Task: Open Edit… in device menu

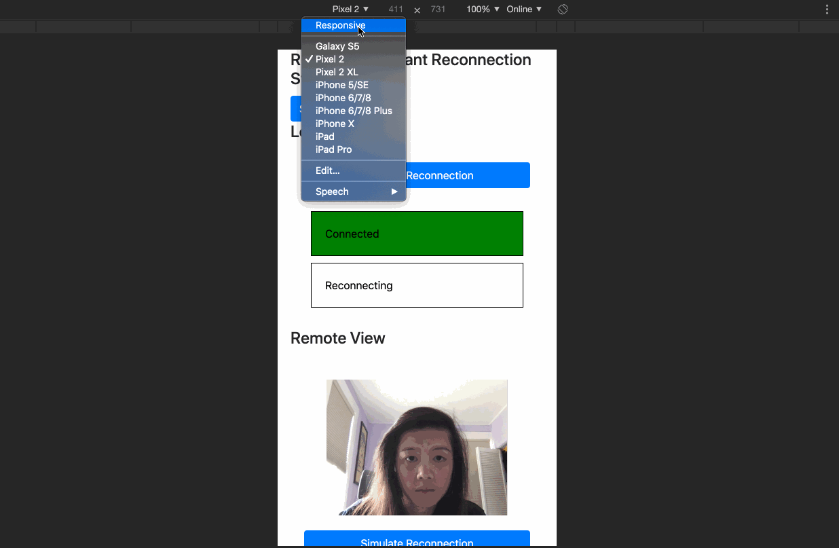Action: 354,170
